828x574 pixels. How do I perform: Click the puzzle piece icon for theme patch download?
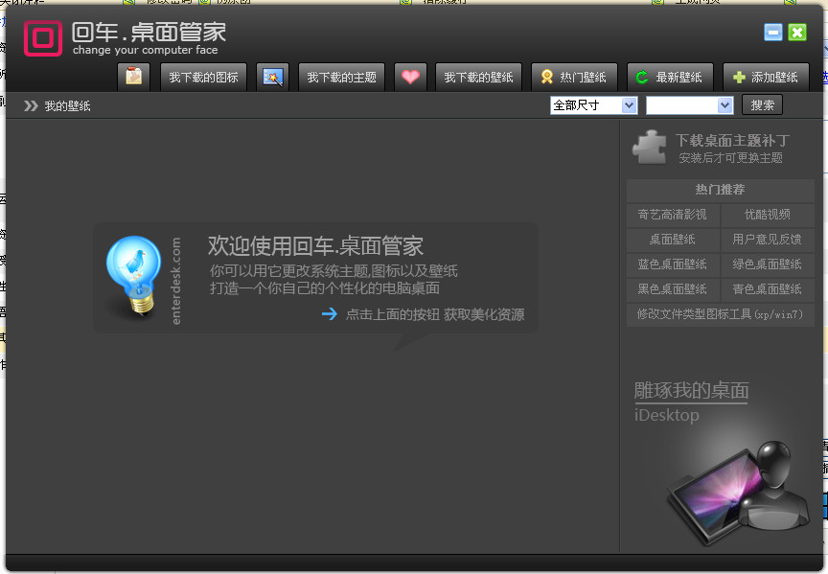click(x=650, y=147)
